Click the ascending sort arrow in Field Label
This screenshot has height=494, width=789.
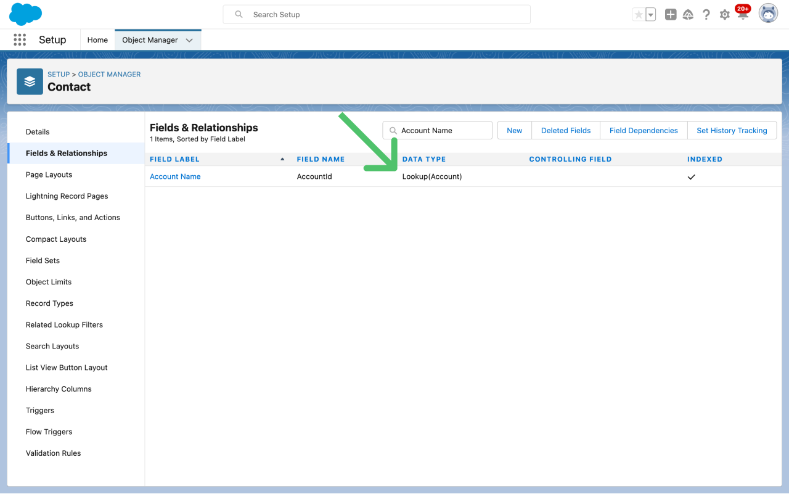click(283, 159)
